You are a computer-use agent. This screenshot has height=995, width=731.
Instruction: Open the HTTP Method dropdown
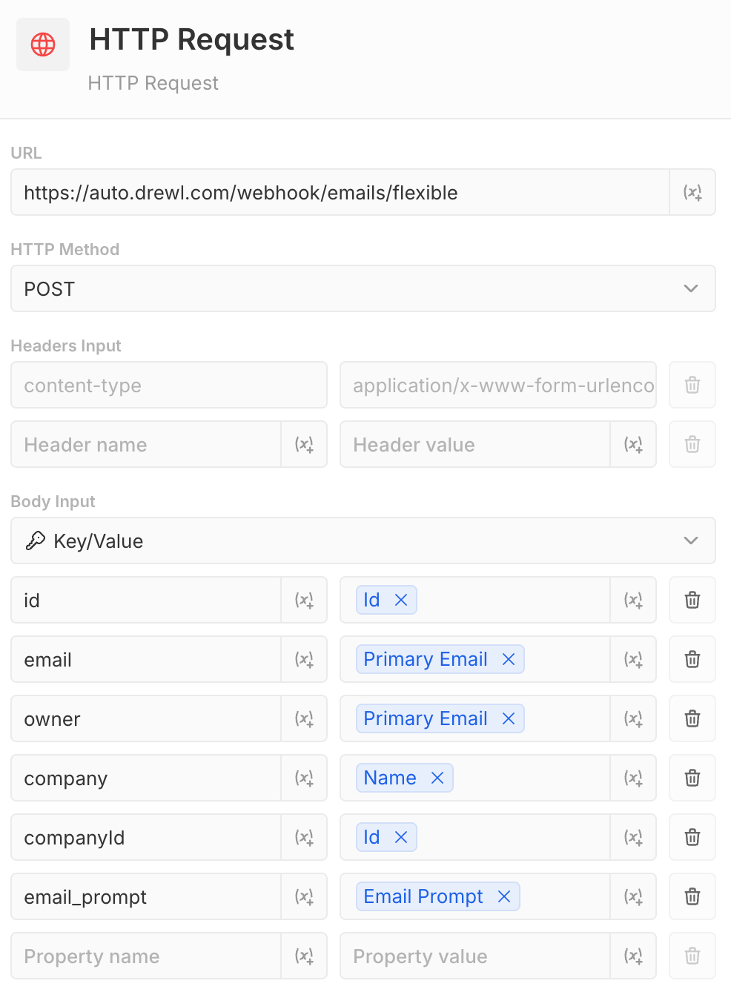pyautogui.click(x=363, y=288)
